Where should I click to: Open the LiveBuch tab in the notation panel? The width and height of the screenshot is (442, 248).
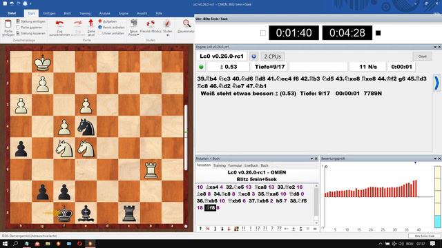tap(251, 165)
